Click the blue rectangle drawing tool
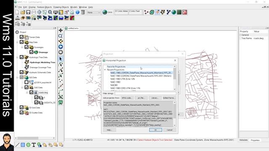The width and height of the screenshot is (269, 151). pyautogui.click(x=23, y=145)
